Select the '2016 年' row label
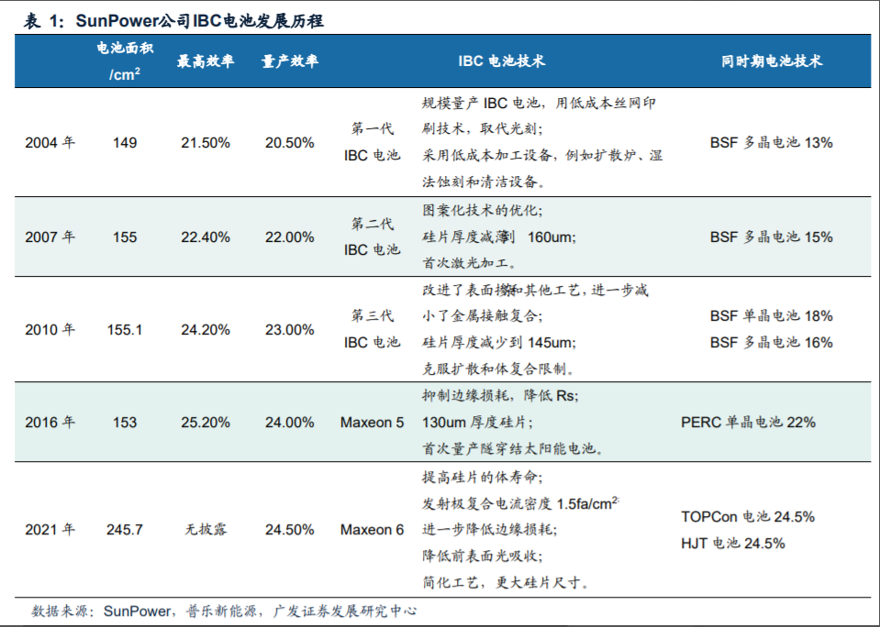The width and height of the screenshot is (880, 627). point(50,422)
